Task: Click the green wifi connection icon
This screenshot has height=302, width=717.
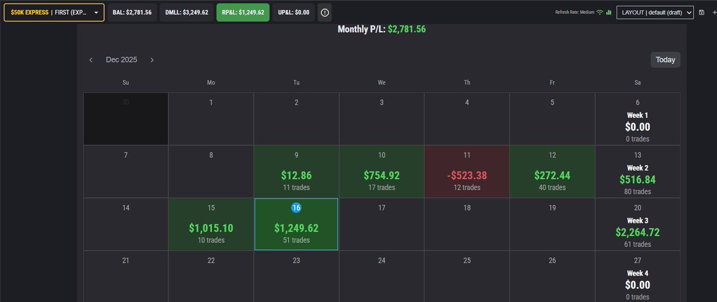Action: 600,12
